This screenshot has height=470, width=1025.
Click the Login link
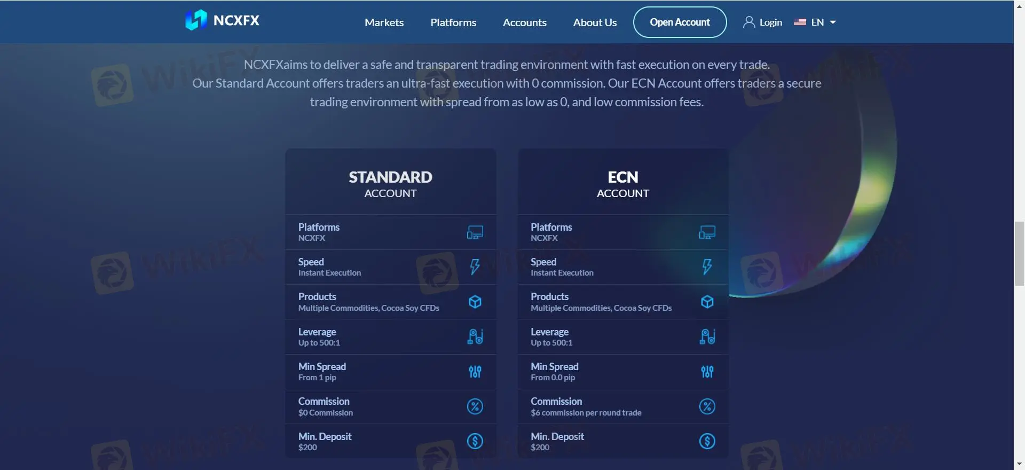[770, 22]
